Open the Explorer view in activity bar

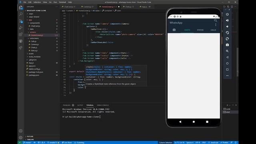pos(21,8)
